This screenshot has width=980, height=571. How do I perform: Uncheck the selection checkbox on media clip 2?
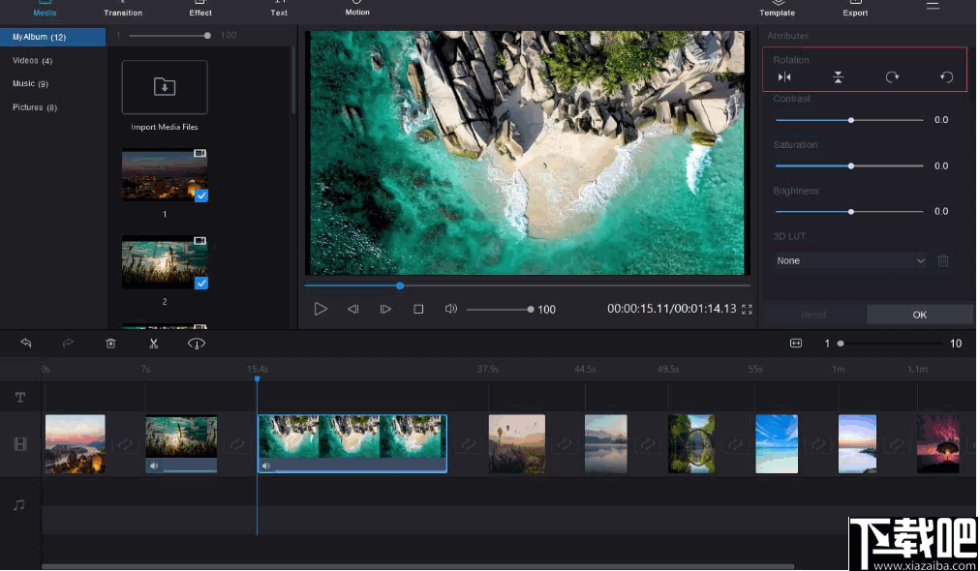199,284
